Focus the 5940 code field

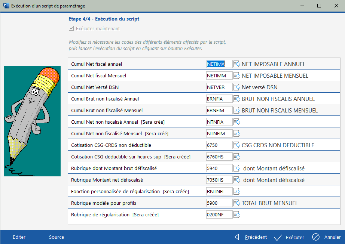click(219, 169)
